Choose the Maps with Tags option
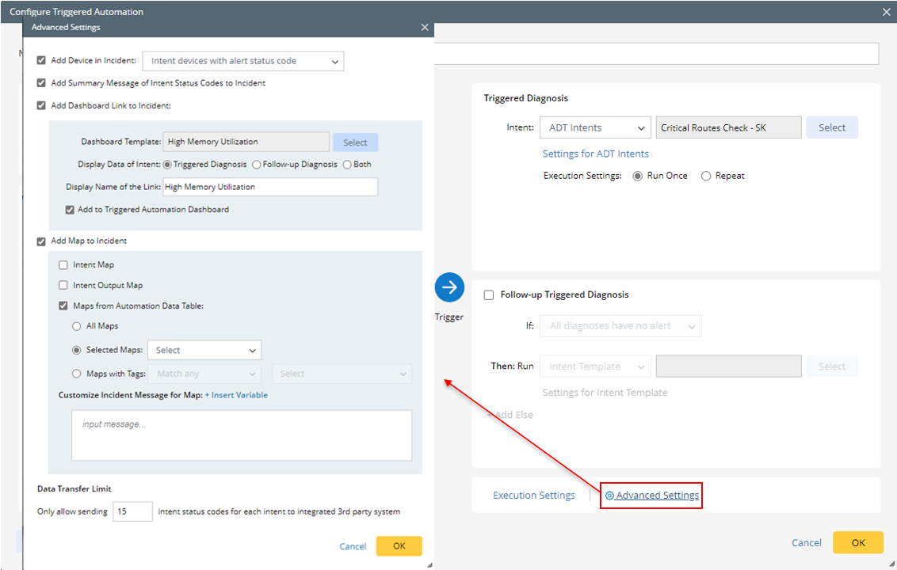Image resolution: width=897 pixels, height=570 pixels. [x=76, y=374]
